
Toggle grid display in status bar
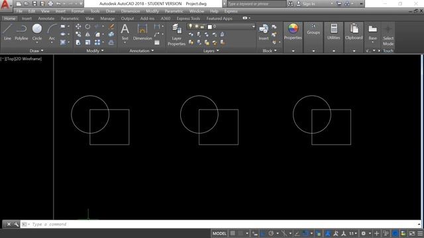[x=233, y=233]
